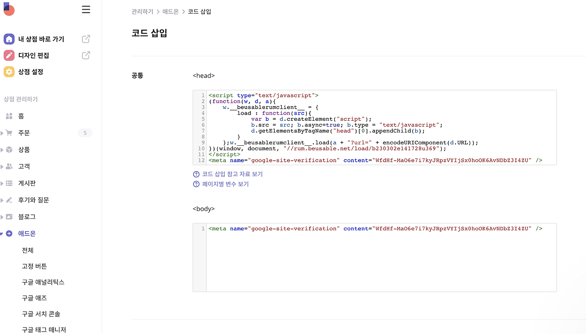Expand the 후기와 질문 menu arrow

tap(2, 200)
